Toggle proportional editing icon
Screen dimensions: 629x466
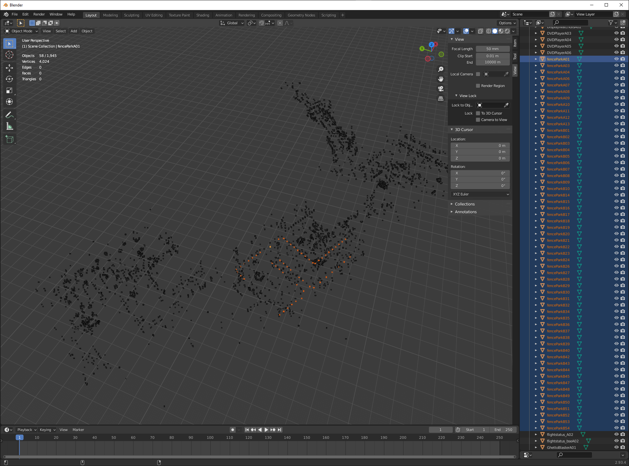tap(280, 23)
